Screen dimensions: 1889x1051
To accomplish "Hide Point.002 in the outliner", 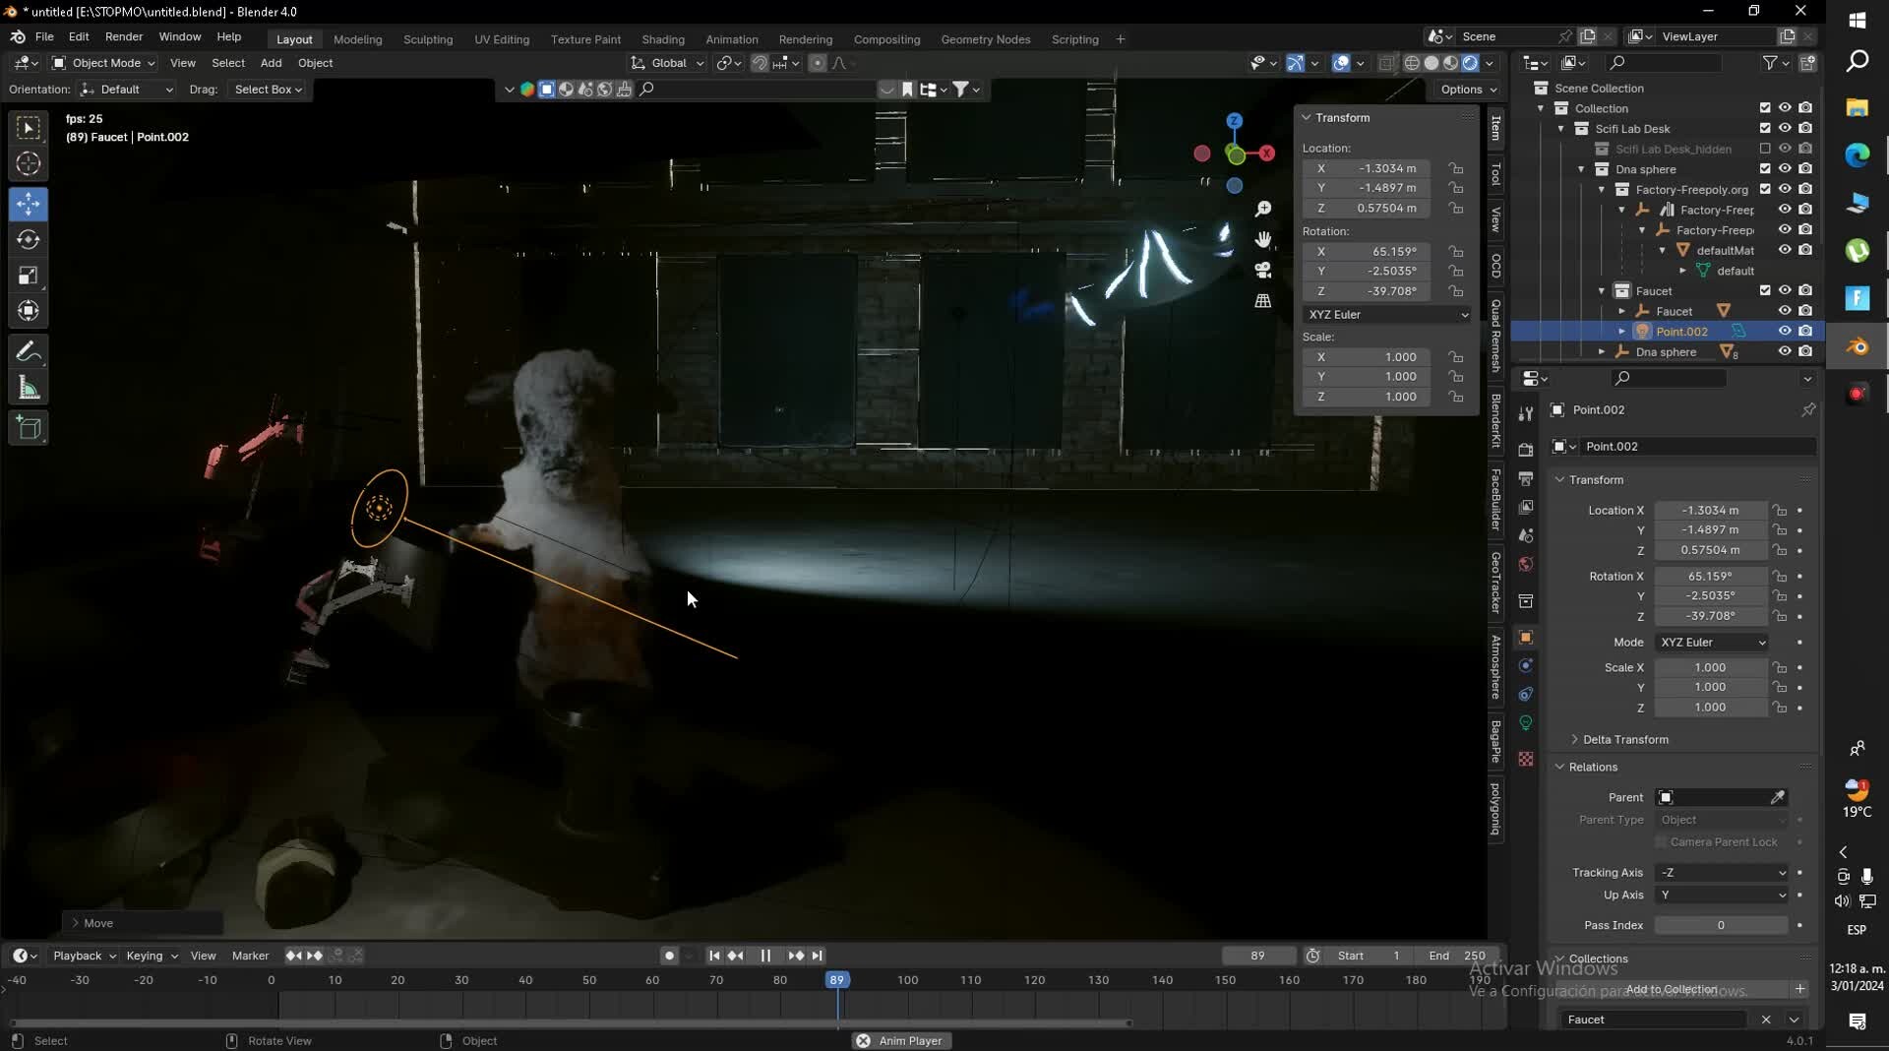I will [x=1784, y=331].
